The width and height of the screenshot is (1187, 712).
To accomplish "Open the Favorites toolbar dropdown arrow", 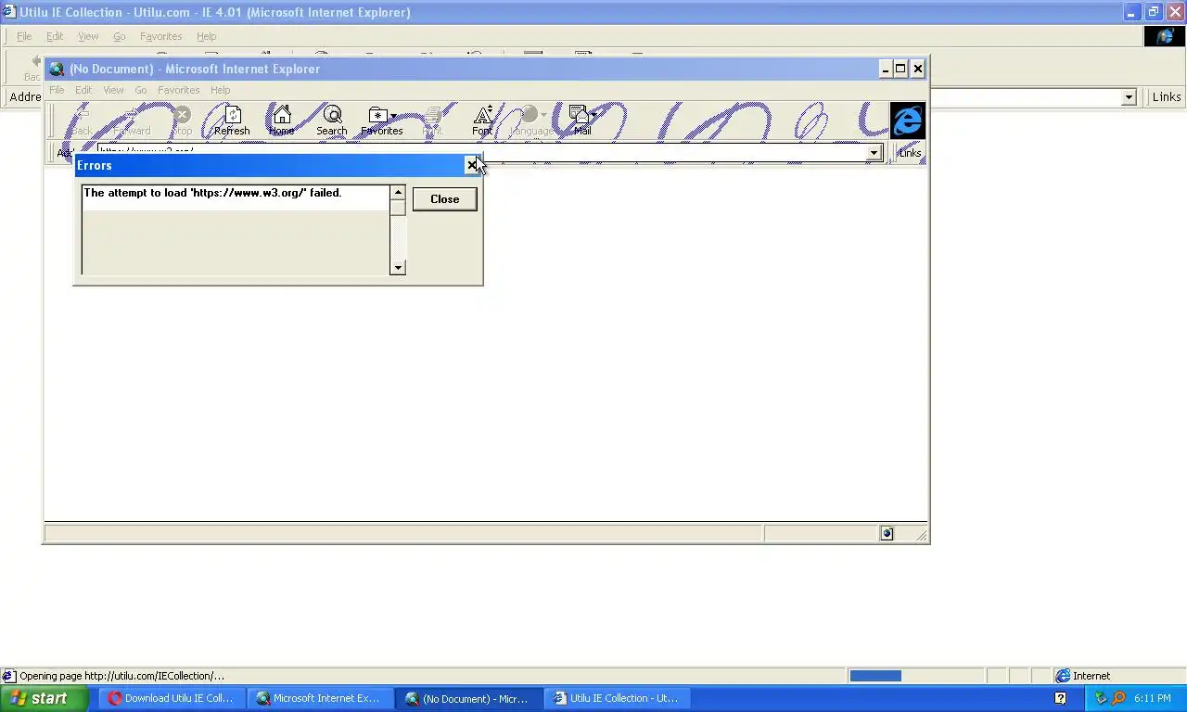I will tap(394, 116).
